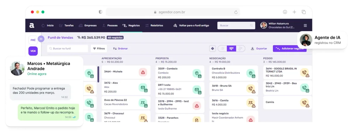Click the PEDIDO column header

click(x=268, y=58)
